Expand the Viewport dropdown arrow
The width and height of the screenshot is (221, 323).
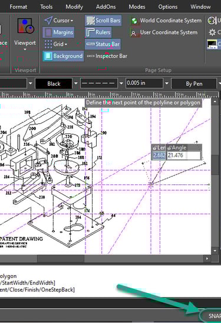[x=25, y=50]
